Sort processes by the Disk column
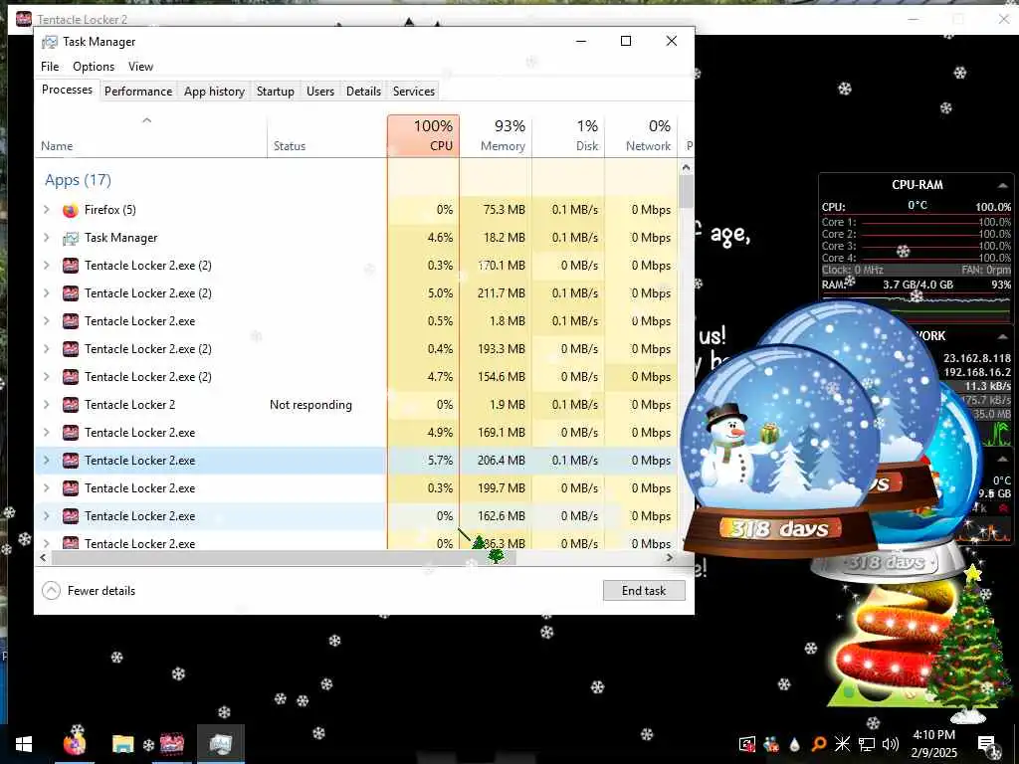Screen dimensions: 1019x764 click(x=568, y=136)
